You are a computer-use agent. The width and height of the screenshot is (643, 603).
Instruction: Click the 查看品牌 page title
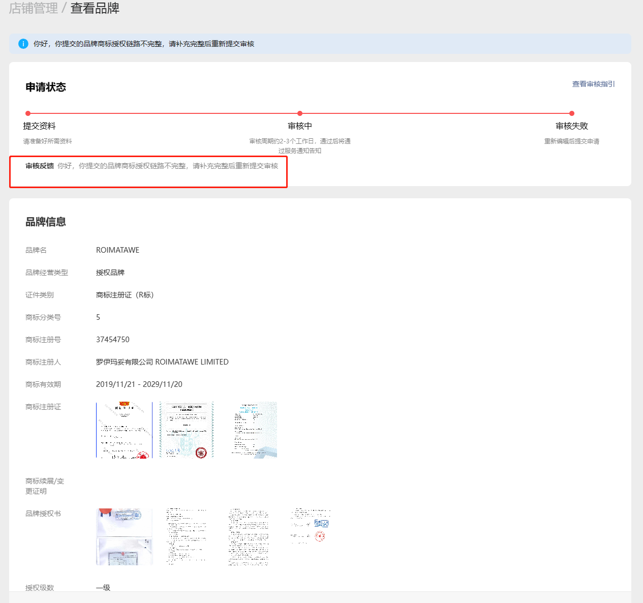point(95,8)
